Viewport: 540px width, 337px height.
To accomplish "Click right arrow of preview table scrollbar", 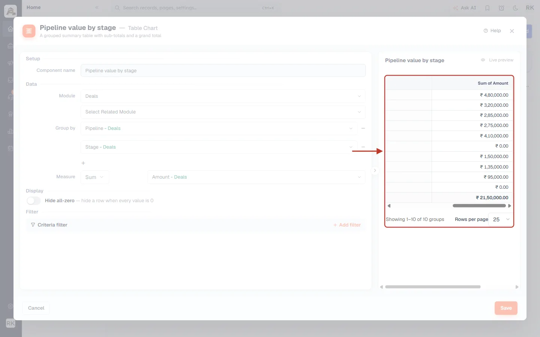I will pos(510,206).
